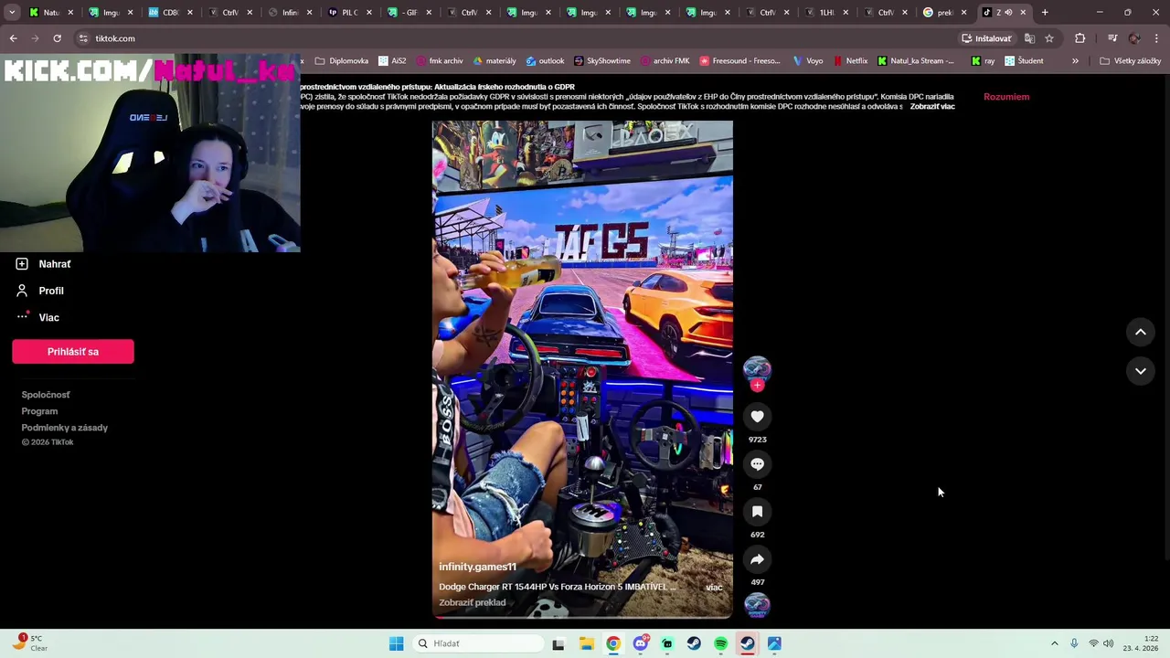Open the tab search dropdown arrow
The height and width of the screenshot is (658, 1170).
[12, 13]
